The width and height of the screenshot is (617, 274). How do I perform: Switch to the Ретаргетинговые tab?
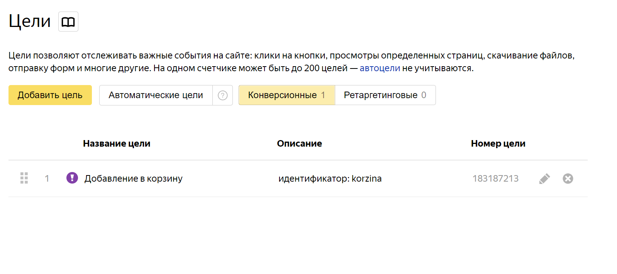tap(385, 95)
